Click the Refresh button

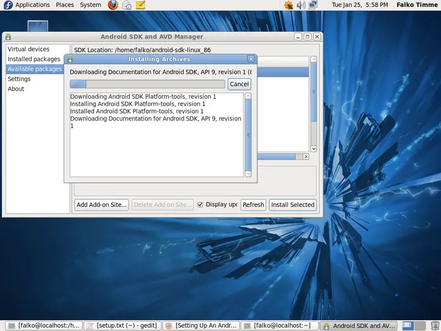point(254,205)
